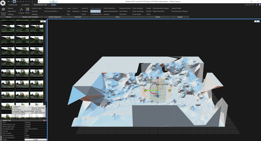Screen dimensions: 261x141
Task: Click Texture Reprojection
Action: (111, 11)
